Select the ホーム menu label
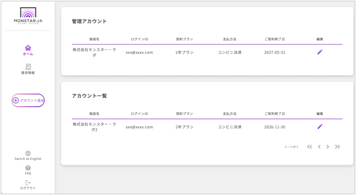 28,54
